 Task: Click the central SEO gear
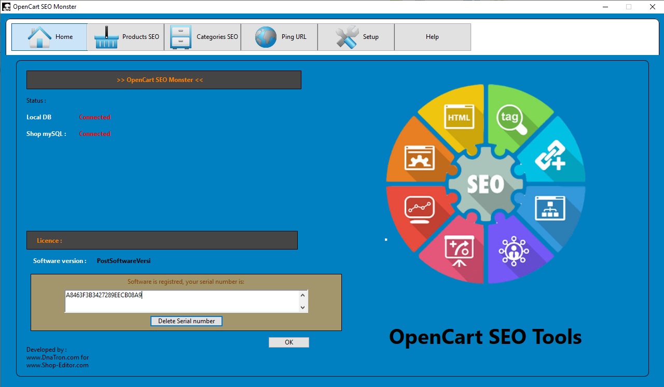pos(486,184)
